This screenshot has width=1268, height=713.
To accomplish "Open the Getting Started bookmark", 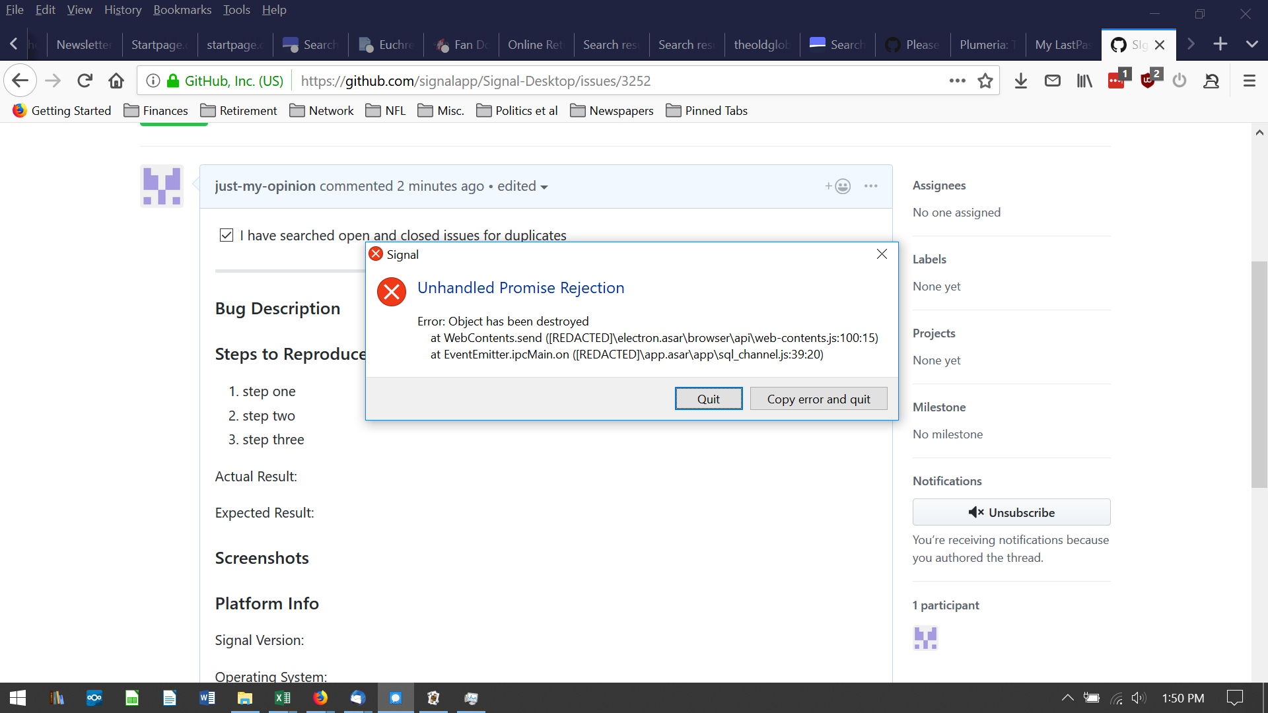I will click(62, 110).
